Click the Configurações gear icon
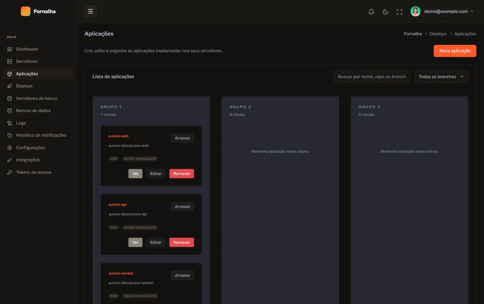Screen dimensions: 484x304 click(x=10, y=148)
